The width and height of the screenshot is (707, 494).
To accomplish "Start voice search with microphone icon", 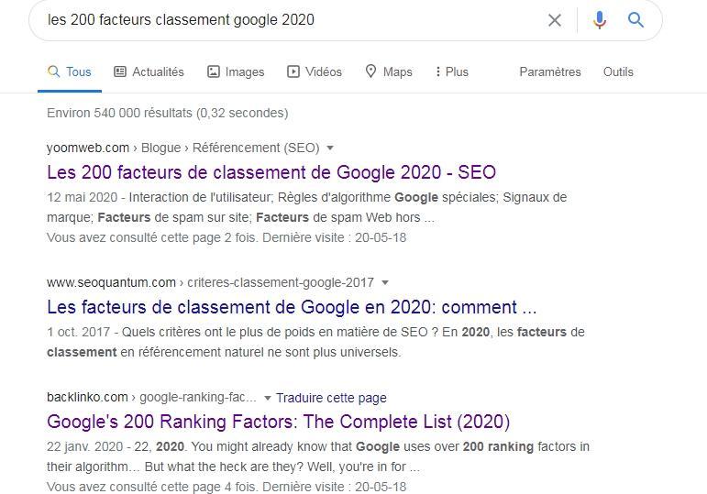I will point(599,20).
